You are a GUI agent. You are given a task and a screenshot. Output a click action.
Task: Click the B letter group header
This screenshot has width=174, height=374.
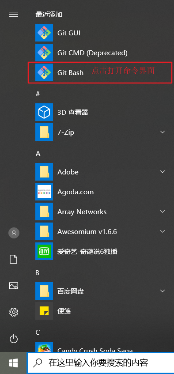pyautogui.click(x=38, y=273)
